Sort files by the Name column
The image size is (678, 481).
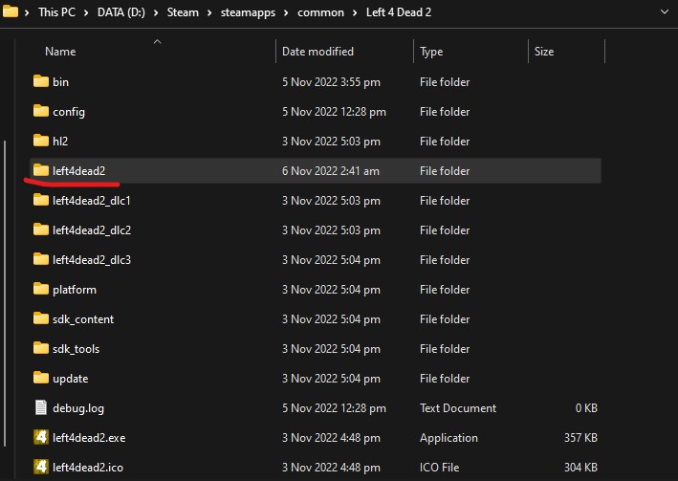tap(60, 52)
